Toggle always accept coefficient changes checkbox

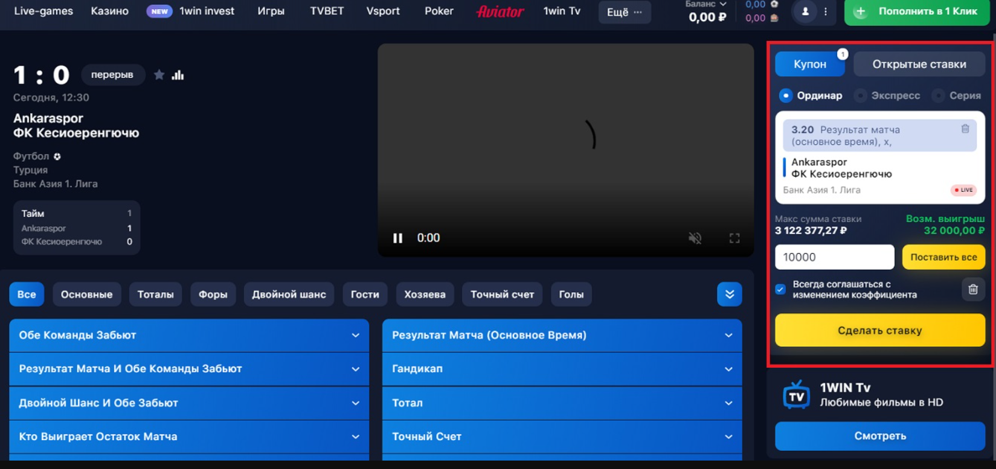pyautogui.click(x=780, y=289)
